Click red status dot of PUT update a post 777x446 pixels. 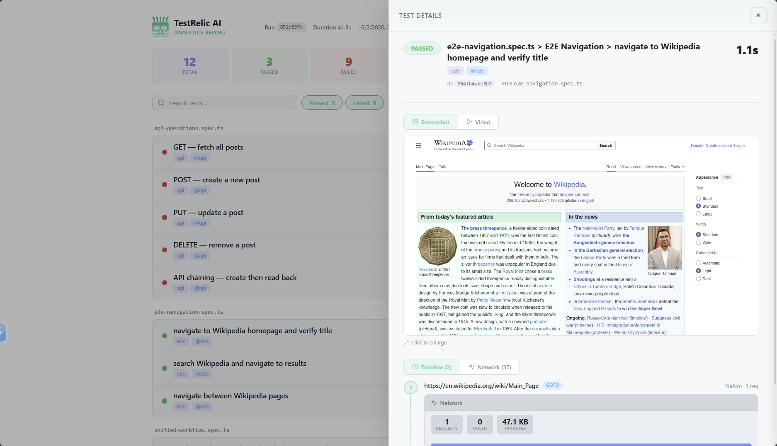[x=165, y=217]
